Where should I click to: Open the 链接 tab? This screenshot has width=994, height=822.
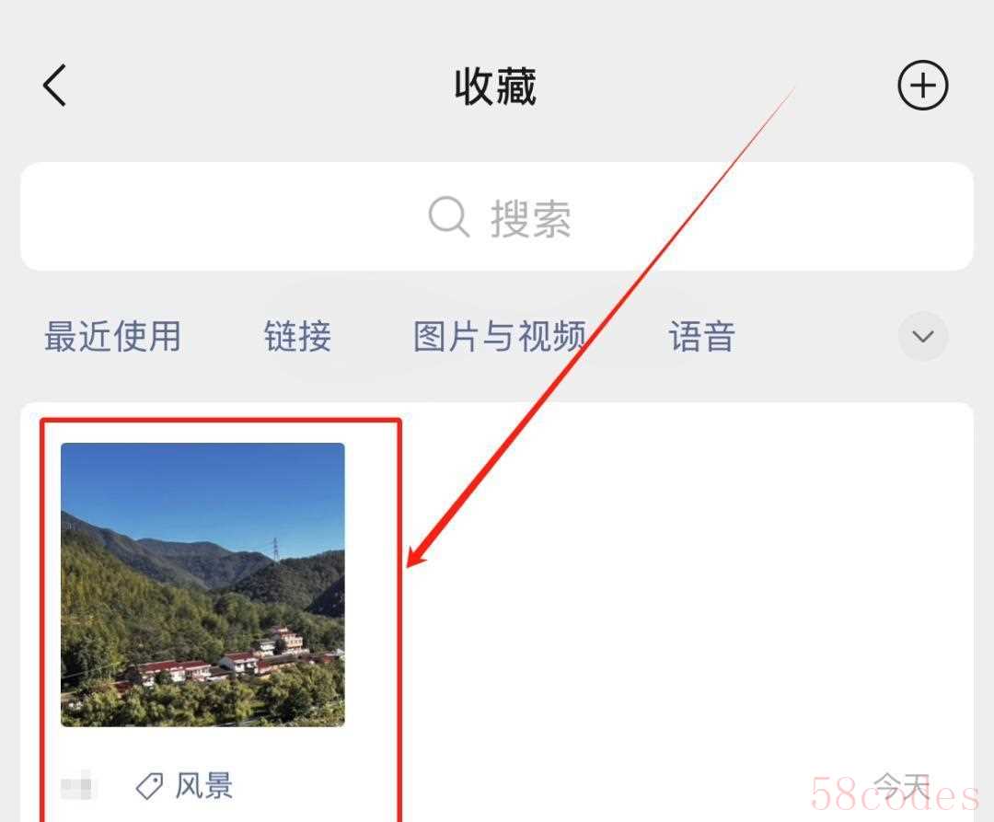[x=297, y=336]
